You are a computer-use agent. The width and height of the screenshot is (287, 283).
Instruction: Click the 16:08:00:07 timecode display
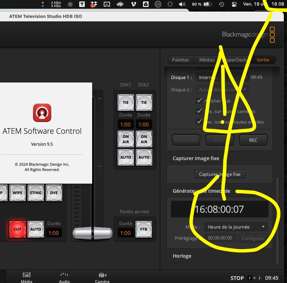[x=219, y=209]
